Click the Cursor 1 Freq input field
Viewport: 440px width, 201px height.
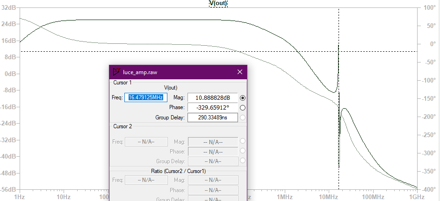pyautogui.click(x=146, y=97)
